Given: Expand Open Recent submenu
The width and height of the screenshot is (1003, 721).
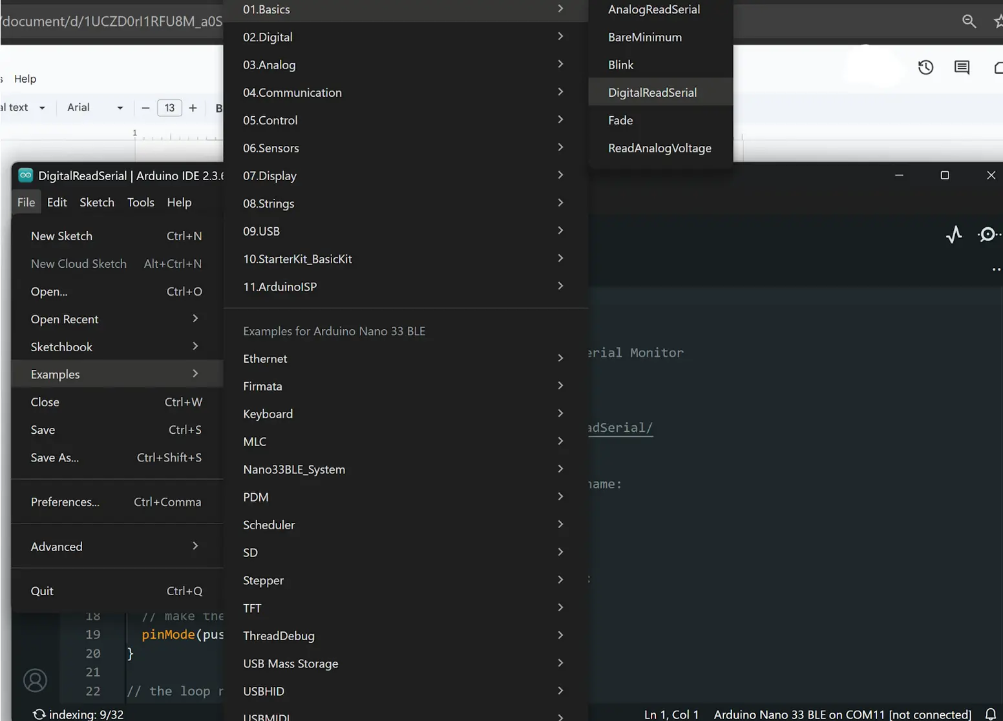Looking at the screenshot, I should tap(117, 320).
